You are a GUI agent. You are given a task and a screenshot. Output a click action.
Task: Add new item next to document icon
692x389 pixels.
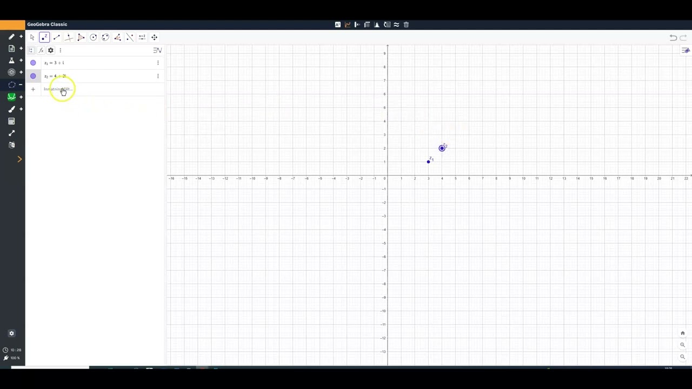[21, 49]
